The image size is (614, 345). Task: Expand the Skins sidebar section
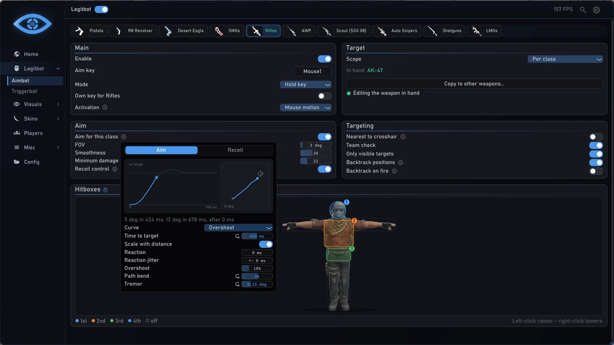tap(58, 119)
